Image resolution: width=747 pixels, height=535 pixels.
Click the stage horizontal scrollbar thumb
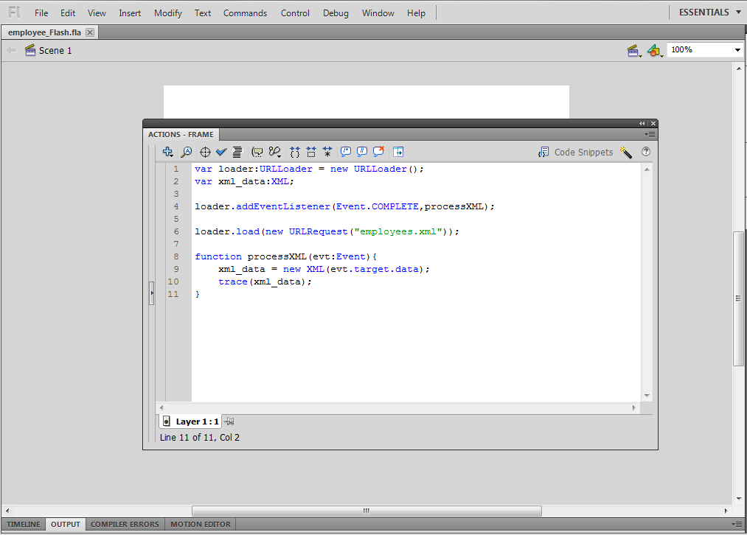(x=366, y=511)
